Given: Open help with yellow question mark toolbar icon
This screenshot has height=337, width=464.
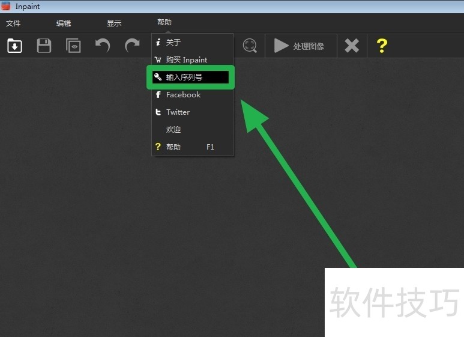Looking at the screenshot, I should pos(382,46).
